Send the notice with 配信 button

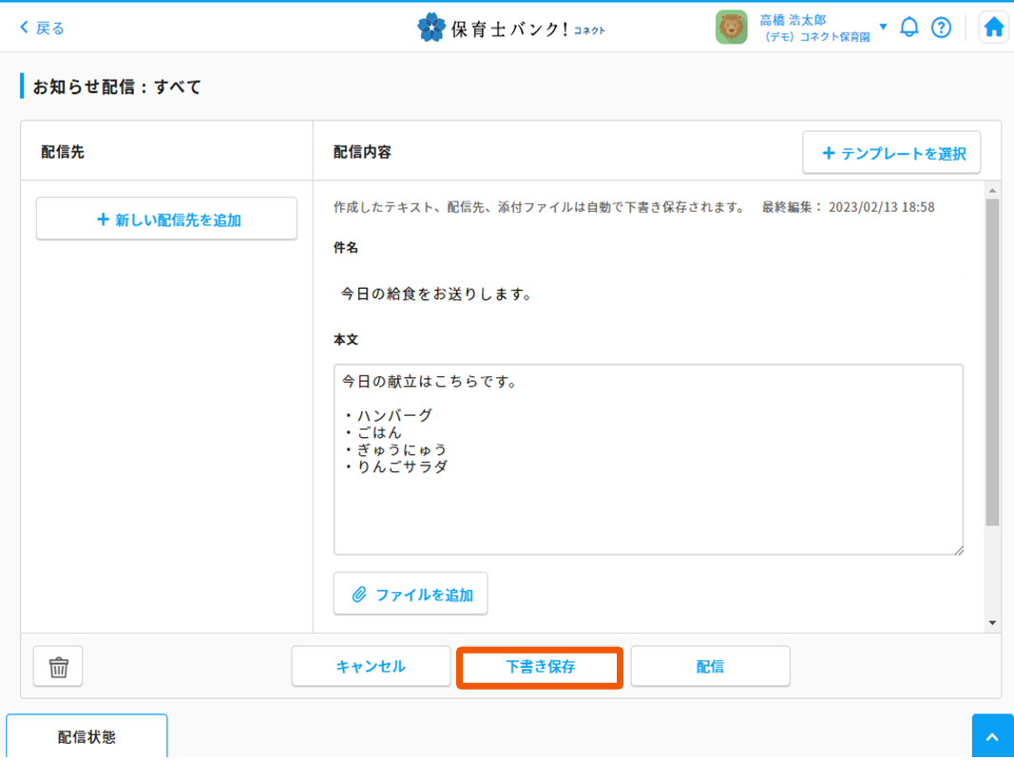click(x=710, y=667)
